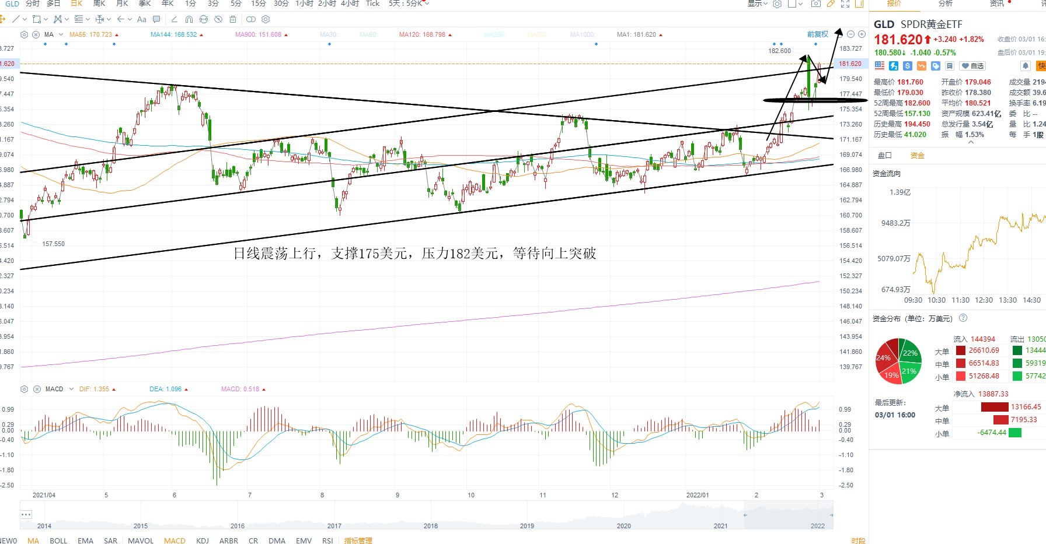
Task: Remove the MA indicator with X icon
Action: 36,34
